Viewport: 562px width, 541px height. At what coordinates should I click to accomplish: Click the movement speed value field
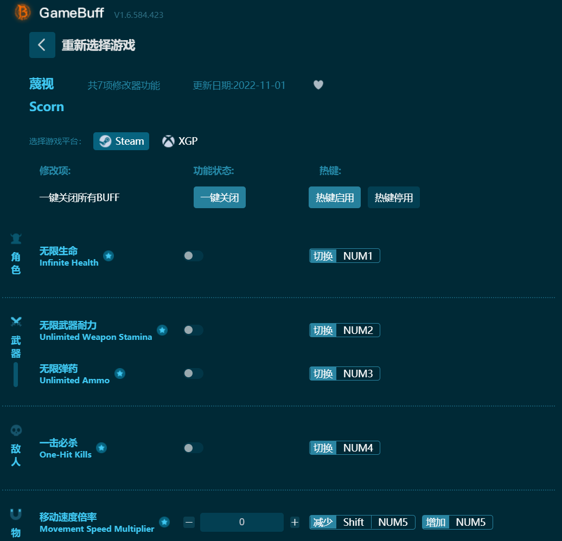(242, 522)
